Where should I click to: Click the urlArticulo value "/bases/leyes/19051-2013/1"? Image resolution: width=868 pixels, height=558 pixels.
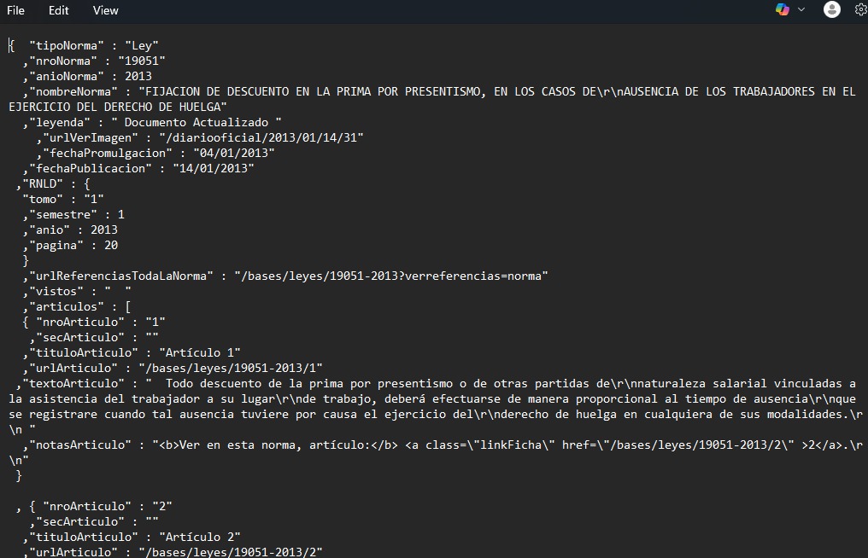pyautogui.click(x=231, y=369)
